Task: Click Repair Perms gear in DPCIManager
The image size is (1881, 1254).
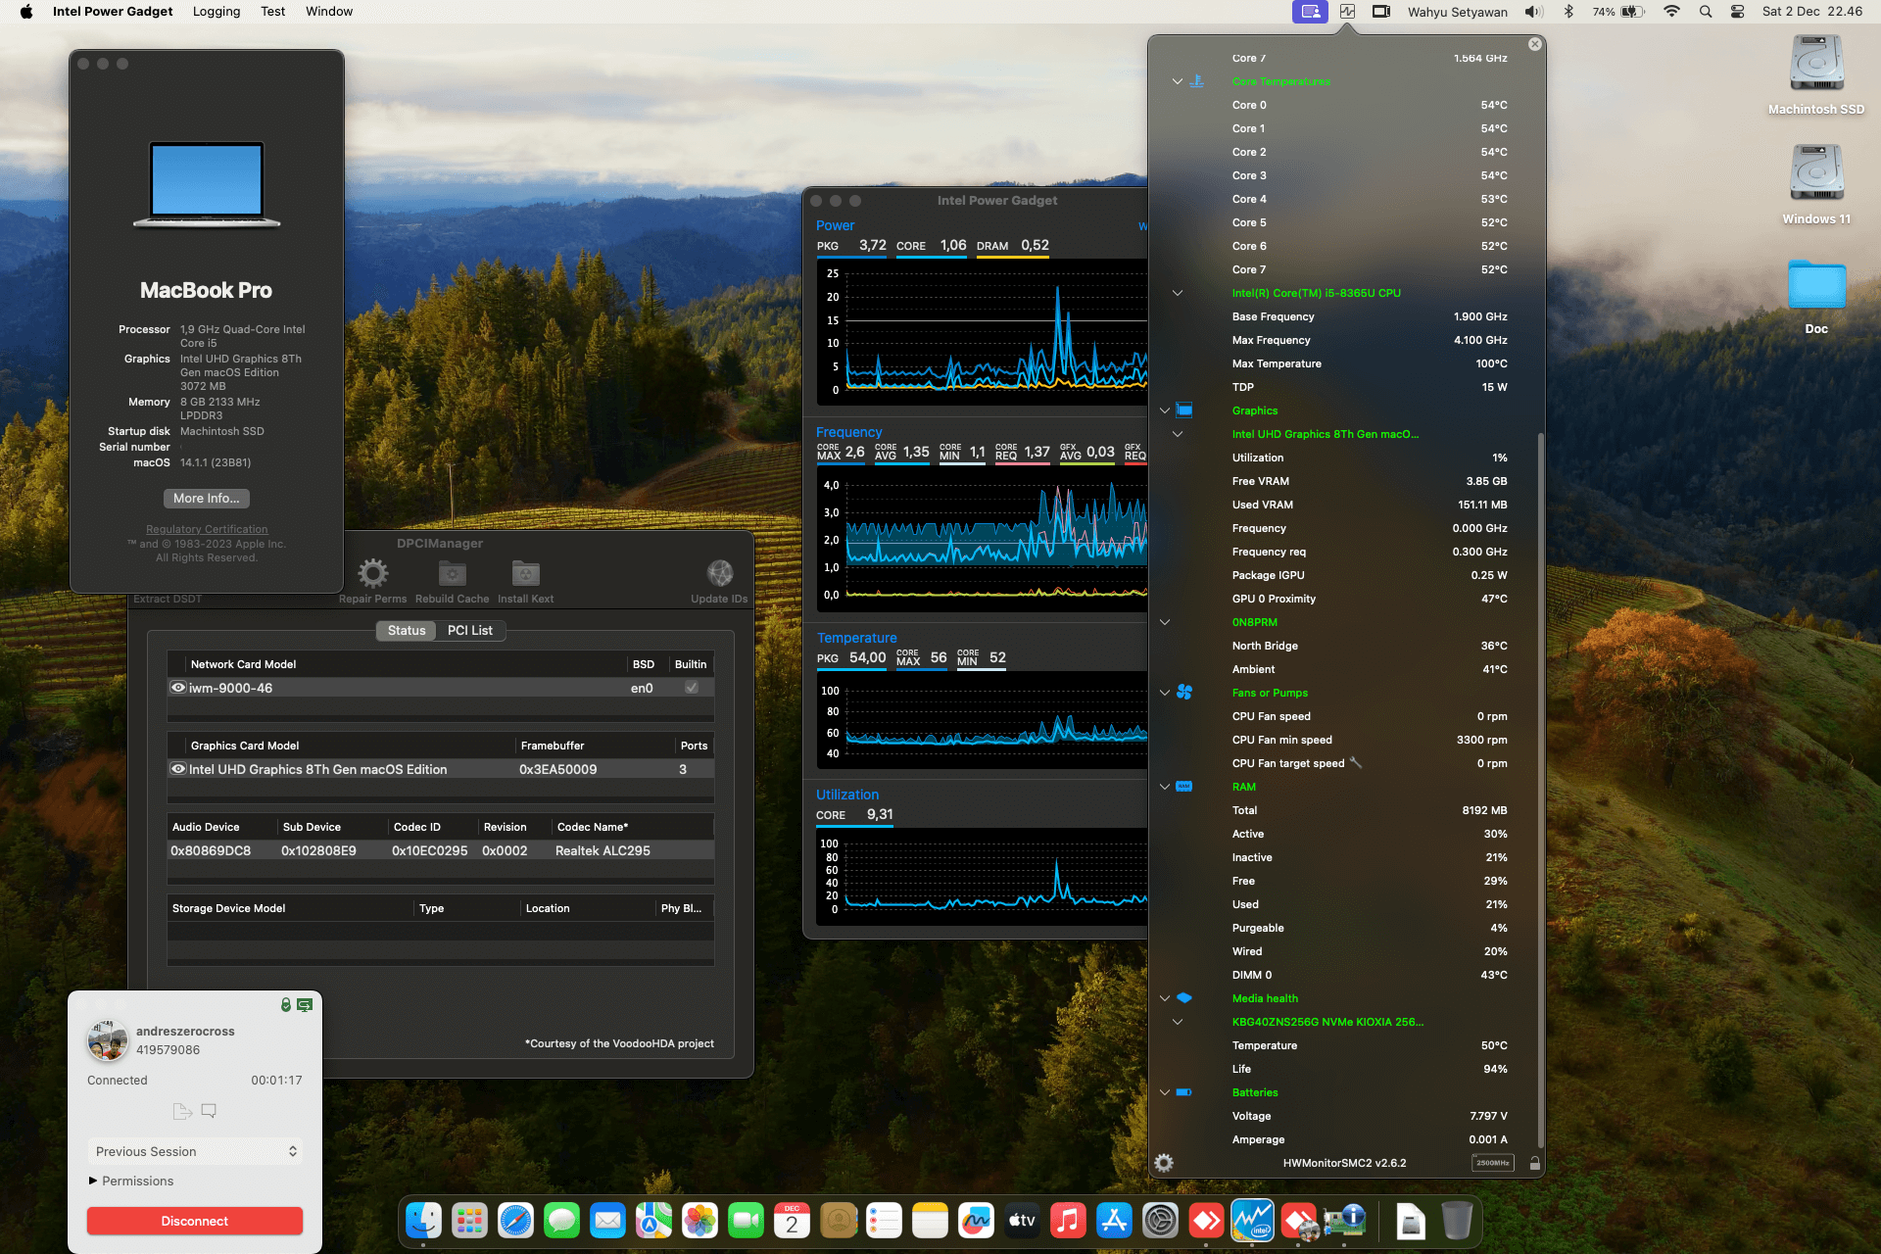Action: pyautogui.click(x=372, y=573)
